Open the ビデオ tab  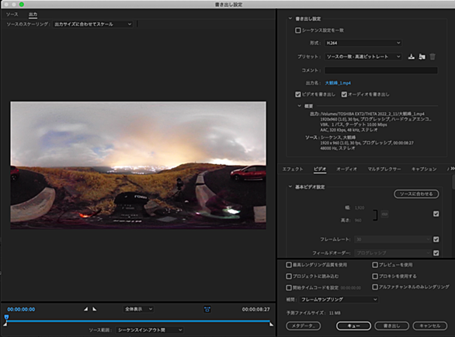[320, 169]
